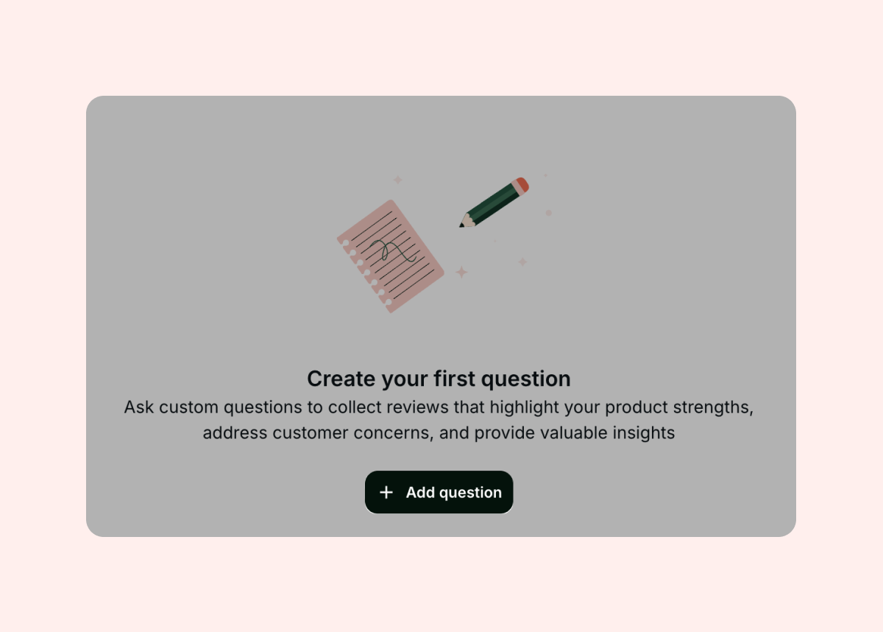Click the sharpened tip of the pencil
This screenshot has height=632, width=883.
(463, 224)
